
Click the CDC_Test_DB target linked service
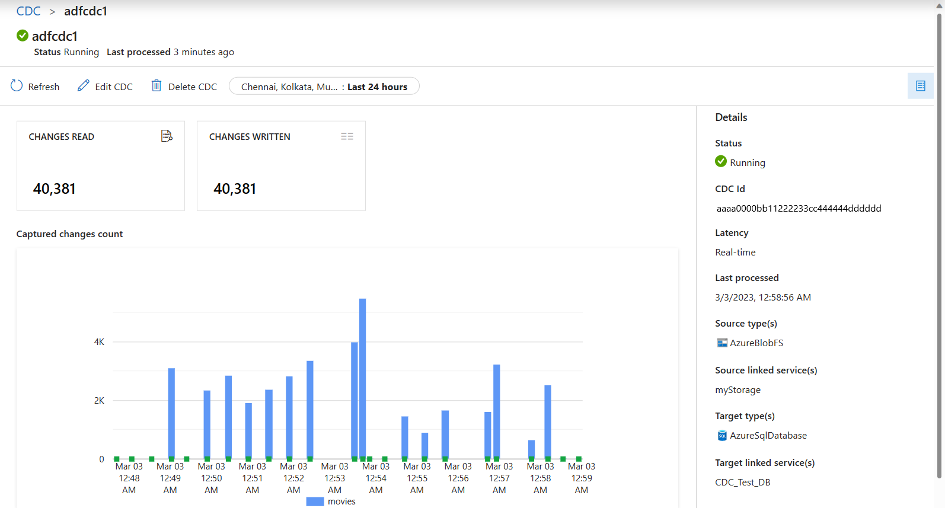click(742, 483)
